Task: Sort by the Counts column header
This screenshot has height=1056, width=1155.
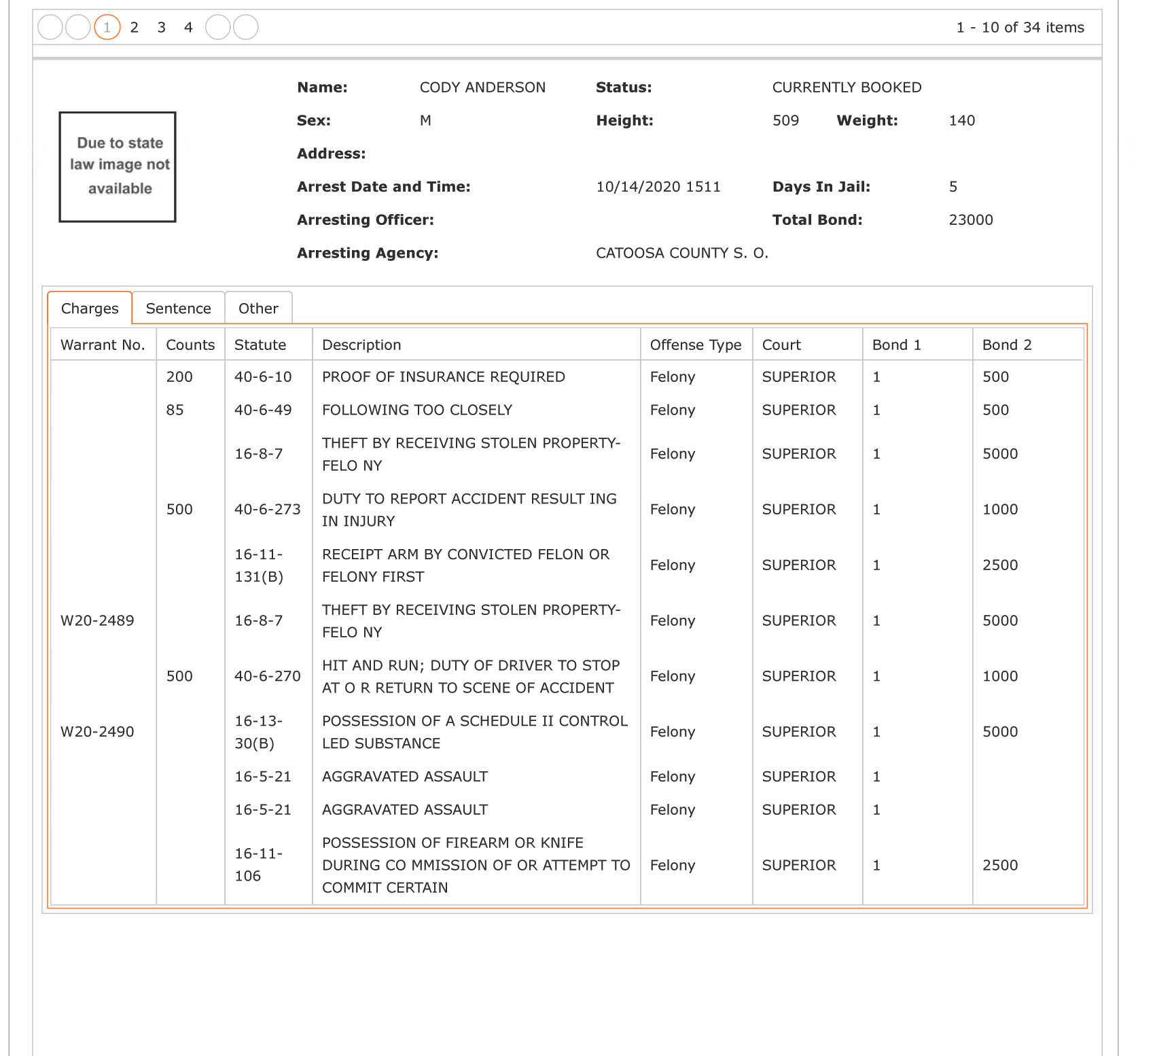Action: (191, 345)
